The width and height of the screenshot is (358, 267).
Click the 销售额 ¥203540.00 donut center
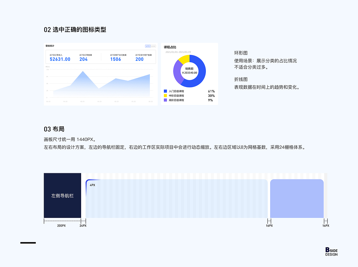pyautogui.click(x=190, y=71)
